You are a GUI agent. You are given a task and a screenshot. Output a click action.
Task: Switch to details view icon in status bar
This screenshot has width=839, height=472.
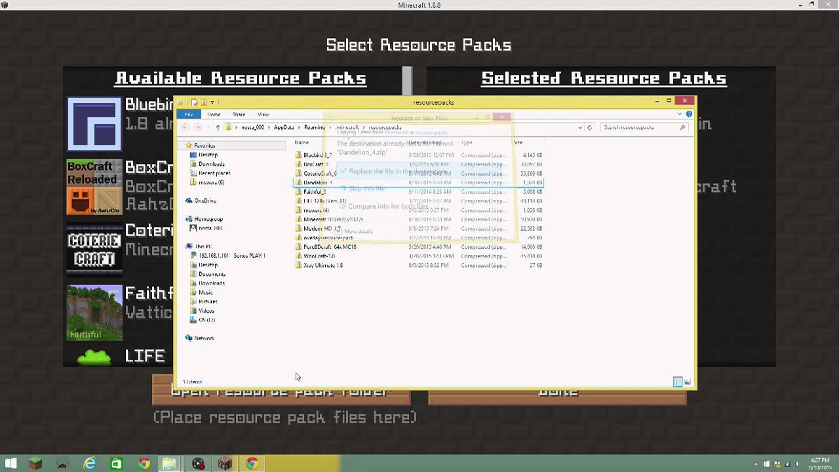click(678, 382)
